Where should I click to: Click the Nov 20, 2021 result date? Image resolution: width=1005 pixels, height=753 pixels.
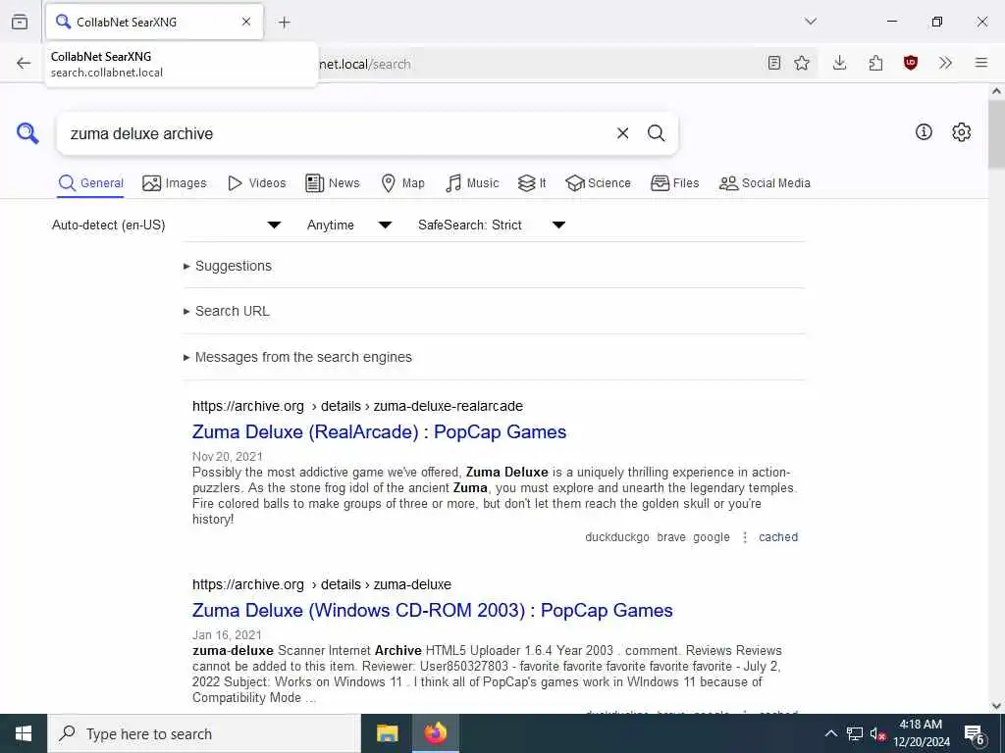click(x=228, y=457)
